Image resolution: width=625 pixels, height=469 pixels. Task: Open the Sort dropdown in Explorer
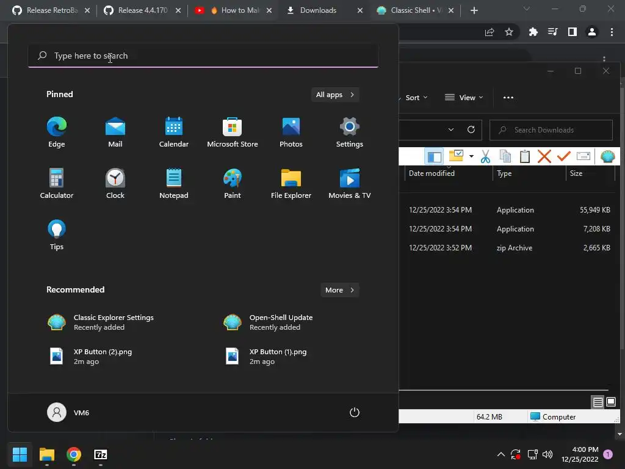[x=415, y=98]
